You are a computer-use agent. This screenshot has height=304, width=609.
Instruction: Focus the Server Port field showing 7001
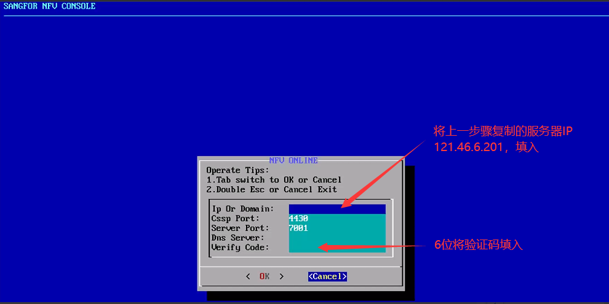pyautogui.click(x=336, y=228)
